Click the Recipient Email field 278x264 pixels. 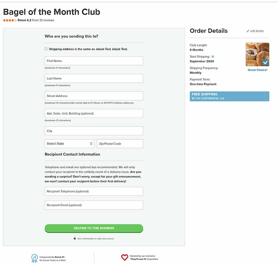(94, 205)
